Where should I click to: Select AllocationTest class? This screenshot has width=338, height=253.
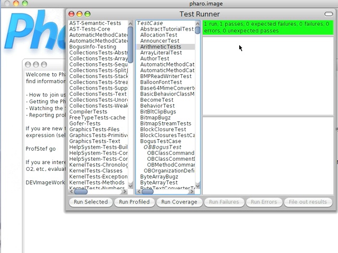pyautogui.click(x=158, y=35)
